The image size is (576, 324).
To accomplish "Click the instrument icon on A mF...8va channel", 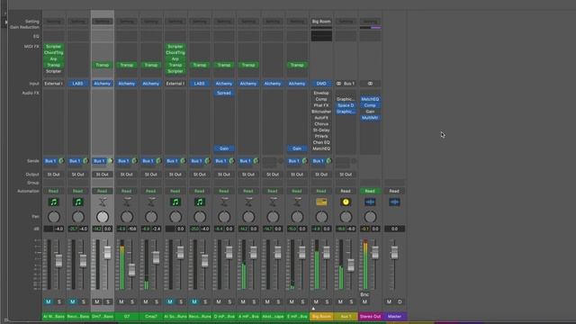I will point(248,202).
